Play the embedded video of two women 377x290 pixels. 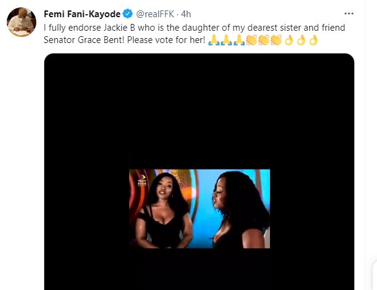pos(199,208)
